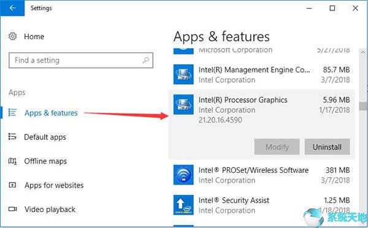This screenshot has width=368, height=228.
Task: Click the Intel Processor Graphics app icon
Action: 183,104
